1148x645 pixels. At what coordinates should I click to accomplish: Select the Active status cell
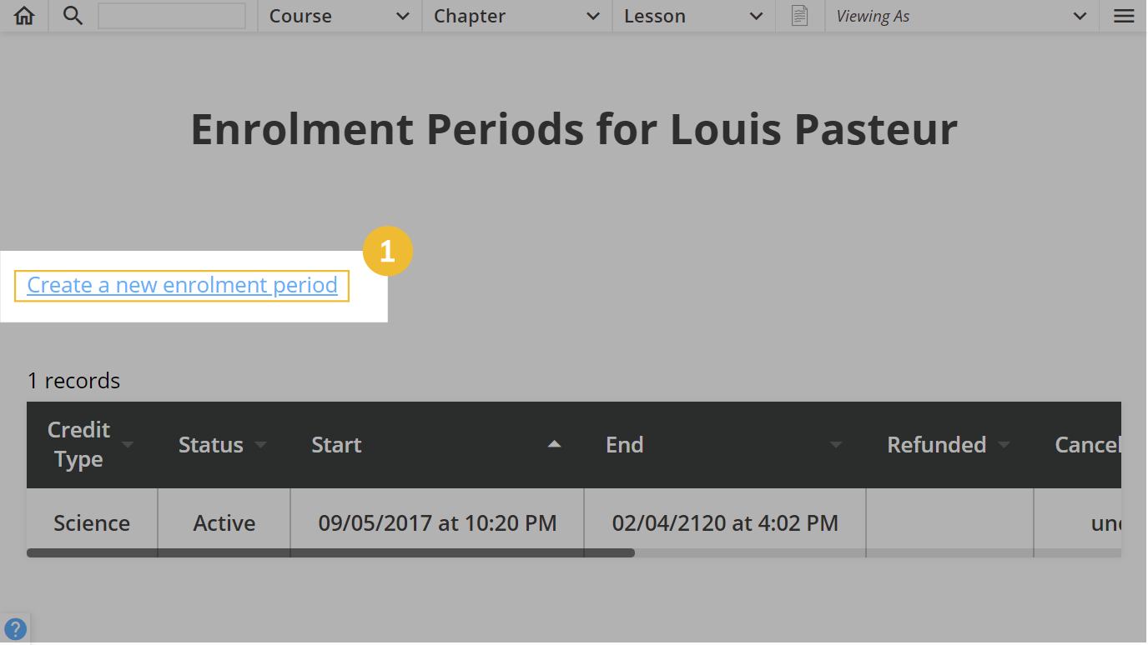pyautogui.click(x=224, y=523)
